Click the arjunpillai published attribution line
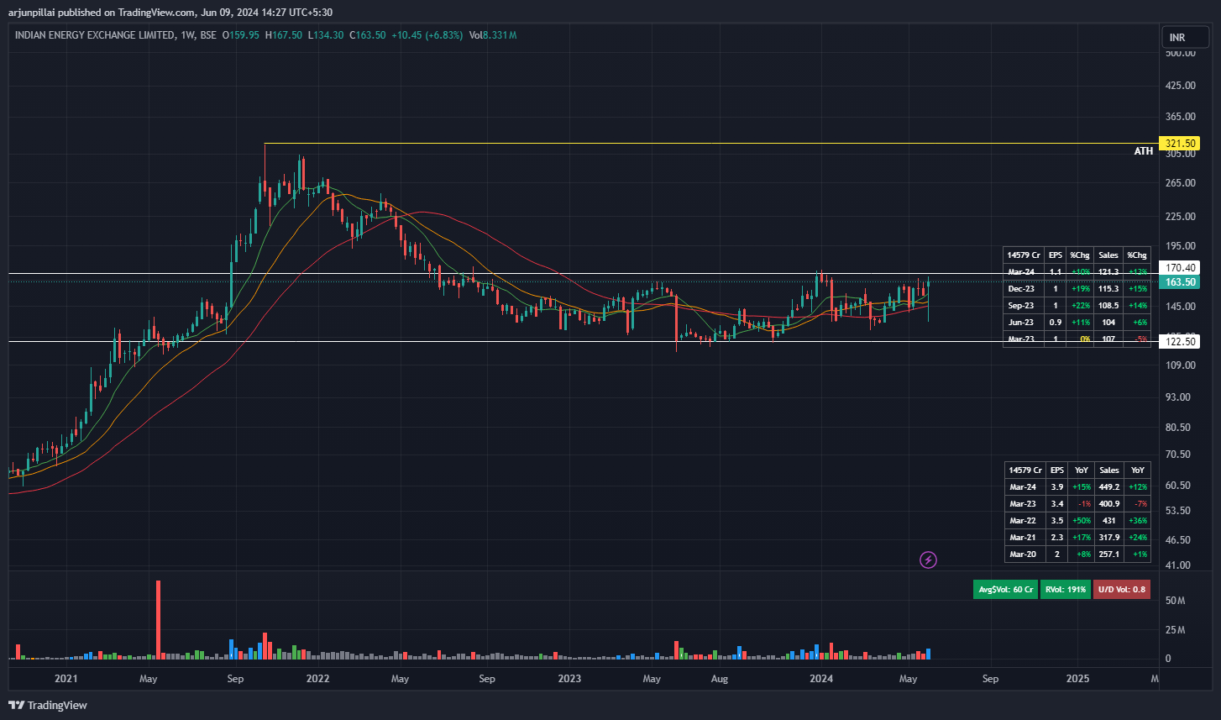Image resolution: width=1221 pixels, height=720 pixels. 170,13
